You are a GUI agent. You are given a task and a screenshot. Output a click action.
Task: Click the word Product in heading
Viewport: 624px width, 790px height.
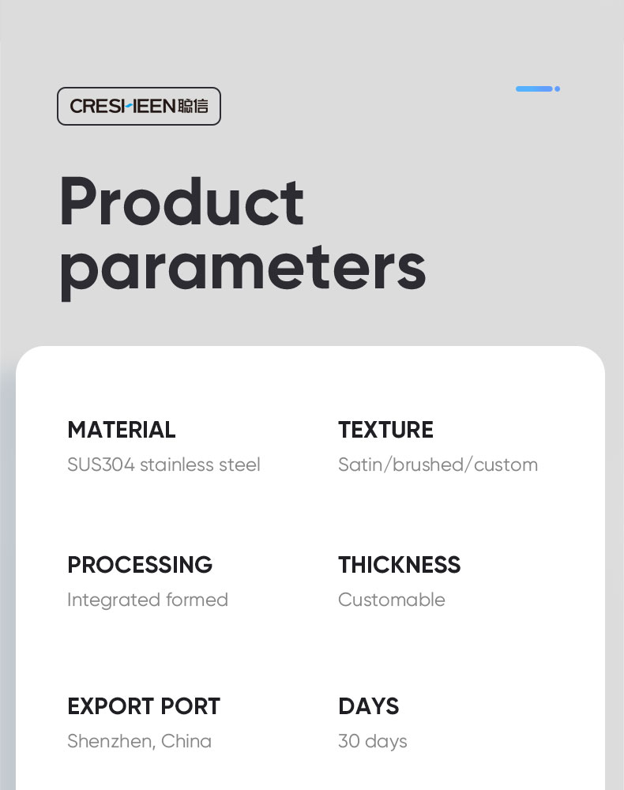(182, 201)
